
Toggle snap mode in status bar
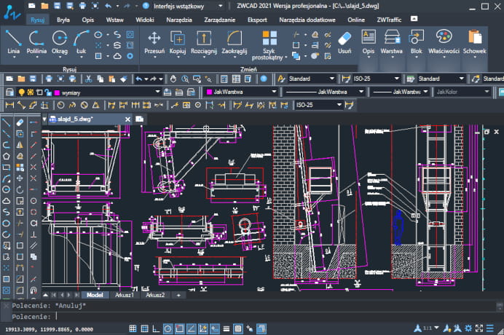coord(145,328)
